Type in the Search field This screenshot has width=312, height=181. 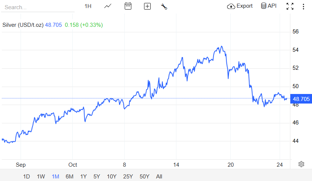pyautogui.click(x=37, y=7)
